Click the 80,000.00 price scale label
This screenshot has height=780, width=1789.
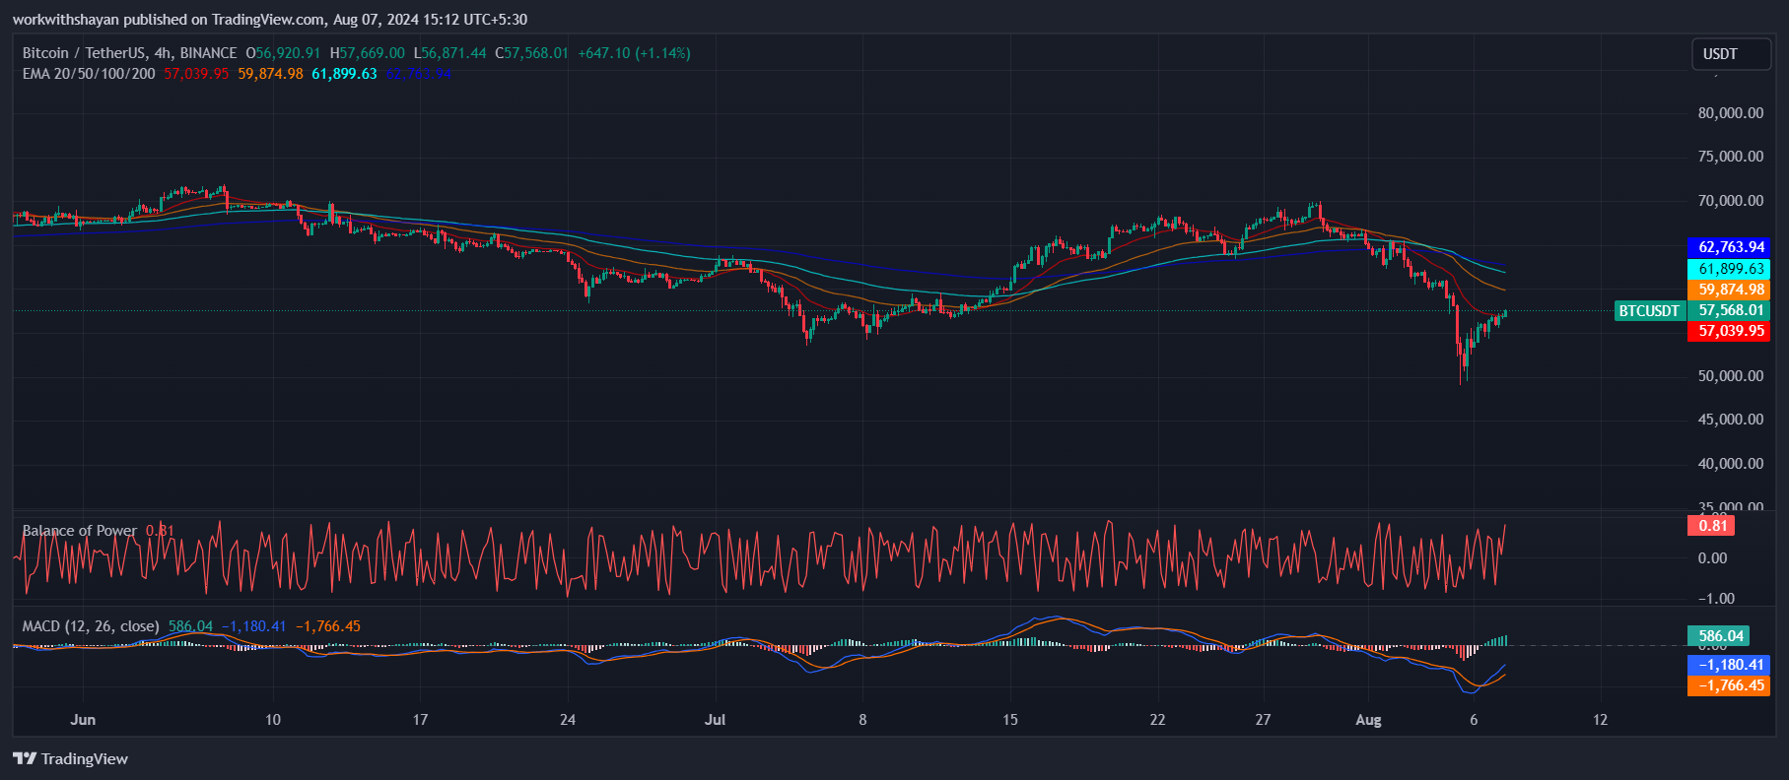(1730, 113)
